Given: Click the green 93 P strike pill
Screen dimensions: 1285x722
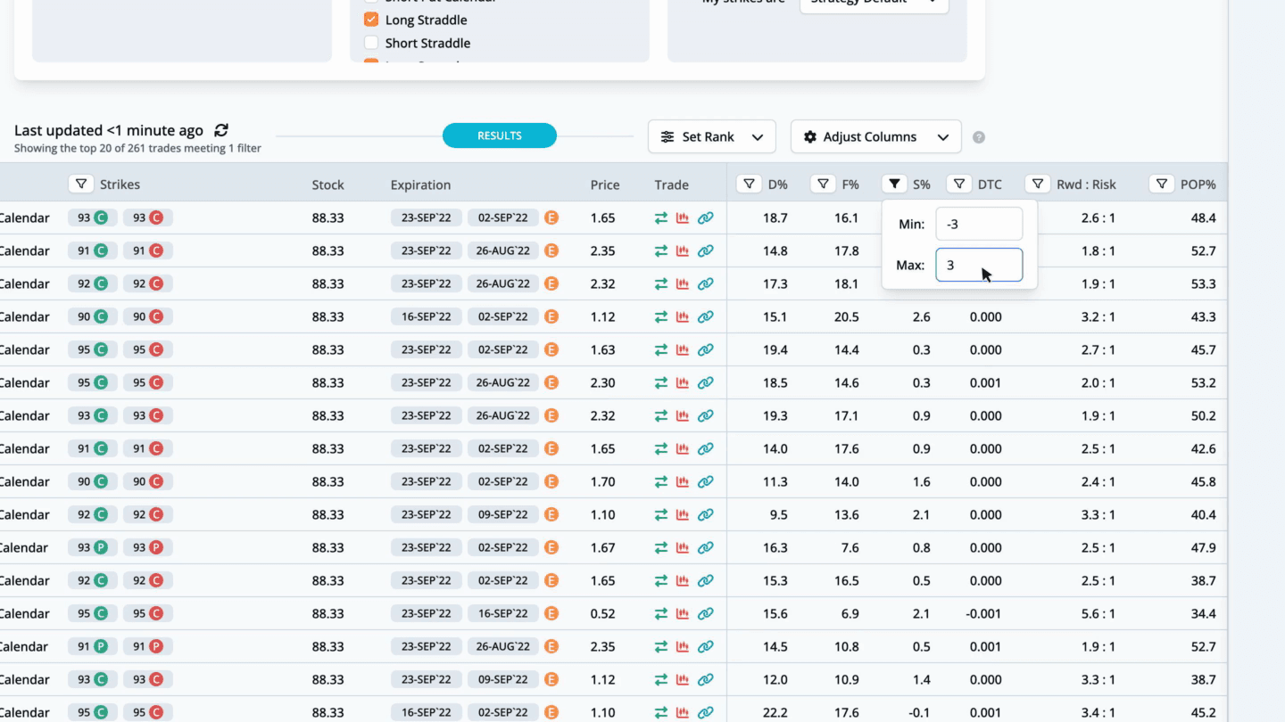Looking at the screenshot, I should [93, 547].
